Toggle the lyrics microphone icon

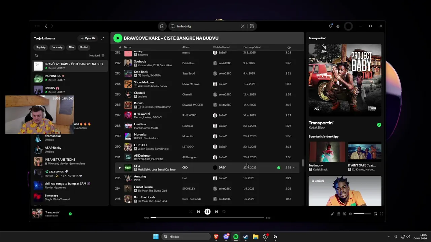click(333, 214)
